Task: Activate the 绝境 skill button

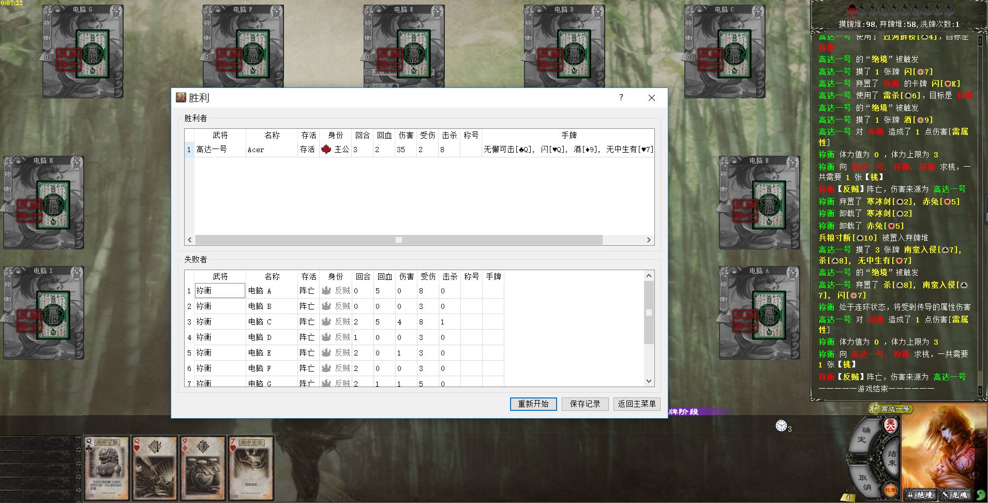Action: pos(921,495)
